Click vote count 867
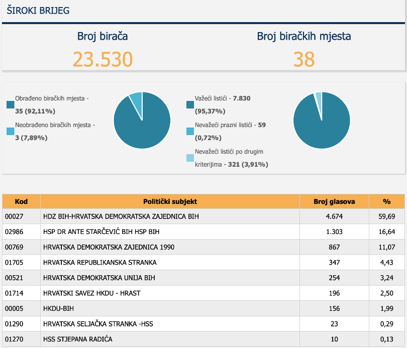 click(334, 247)
